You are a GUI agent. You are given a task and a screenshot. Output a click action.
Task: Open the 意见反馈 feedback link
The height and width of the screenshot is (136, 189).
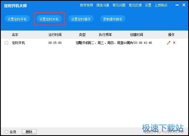135,5
